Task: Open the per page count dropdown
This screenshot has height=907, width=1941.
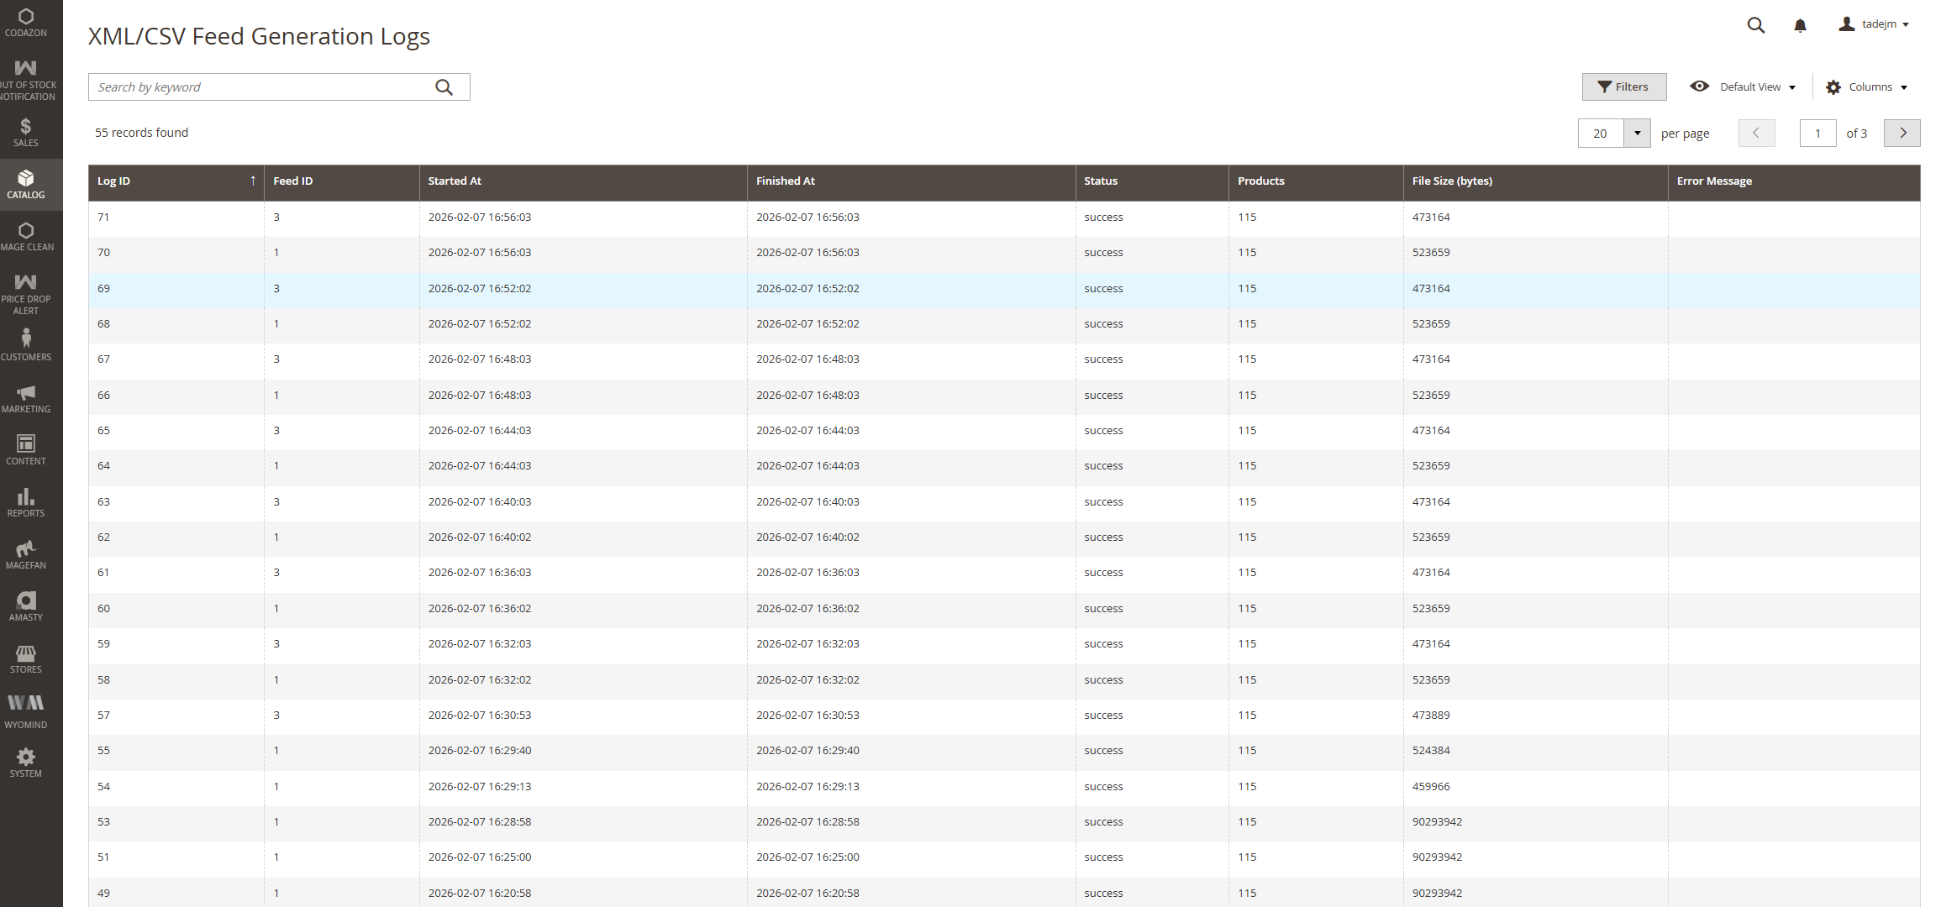Action: click(x=1637, y=134)
